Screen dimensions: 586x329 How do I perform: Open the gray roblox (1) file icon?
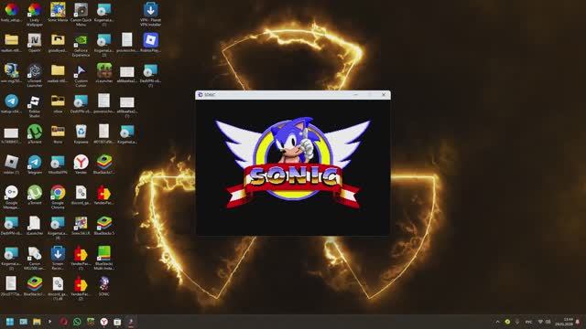click(x=11, y=163)
